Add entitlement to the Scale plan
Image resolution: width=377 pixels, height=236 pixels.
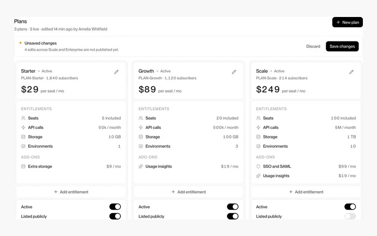[x=306, y=192]
